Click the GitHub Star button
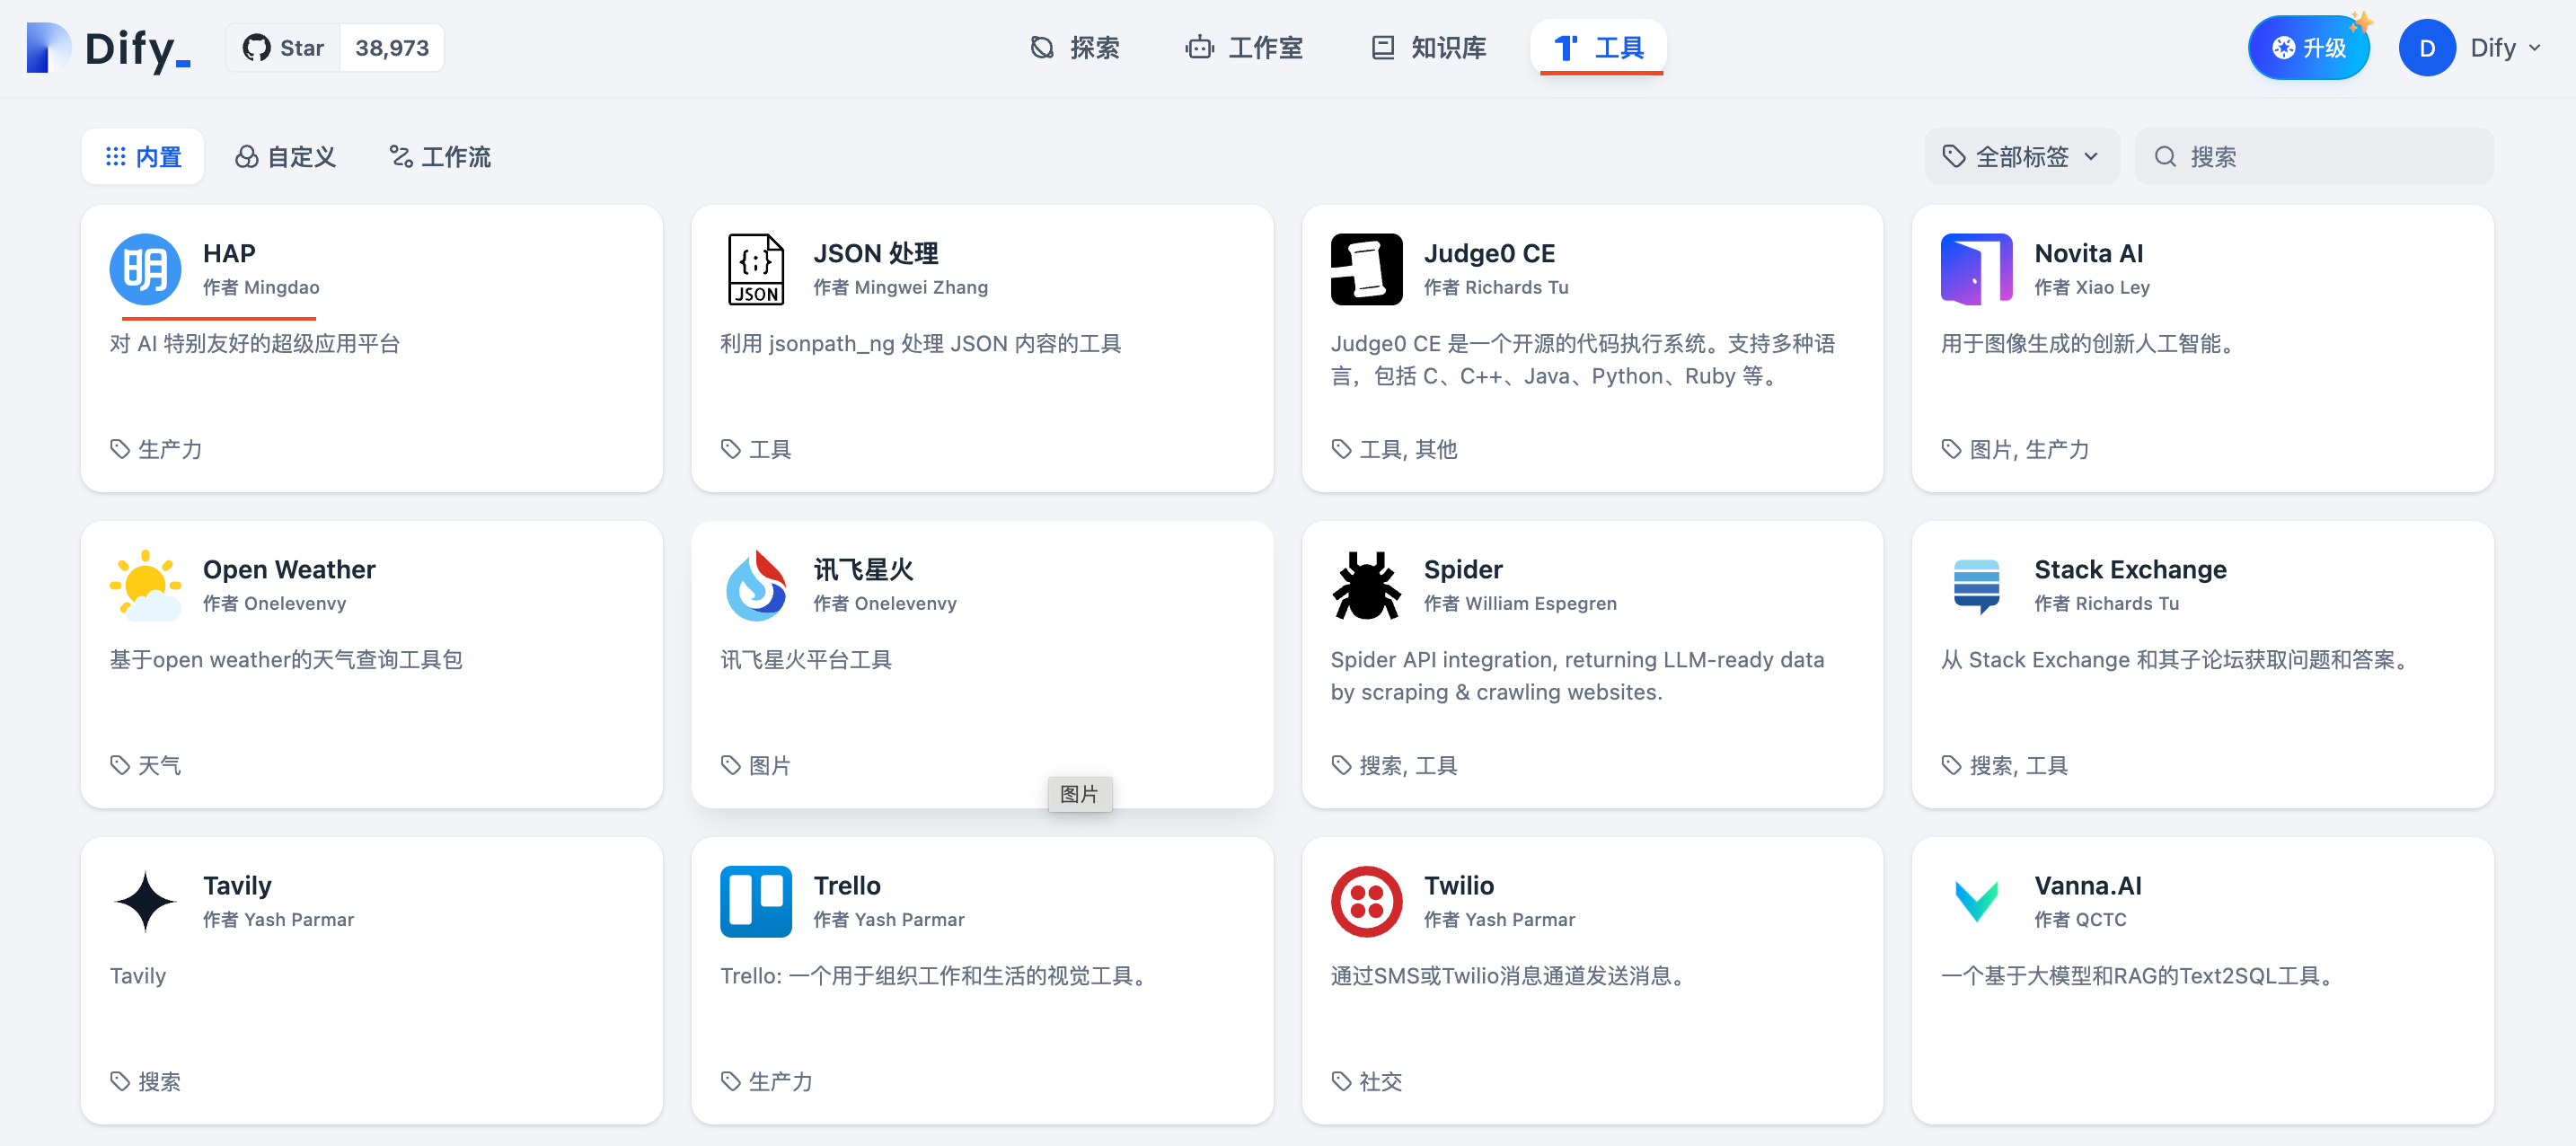 pyautogui.click(x=284, y=48)
